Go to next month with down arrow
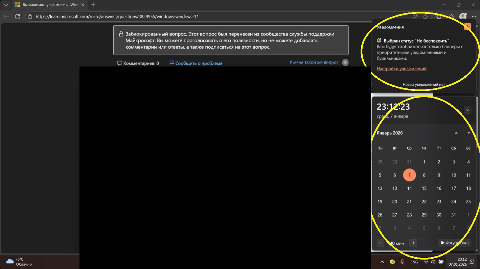 (469, 133)
